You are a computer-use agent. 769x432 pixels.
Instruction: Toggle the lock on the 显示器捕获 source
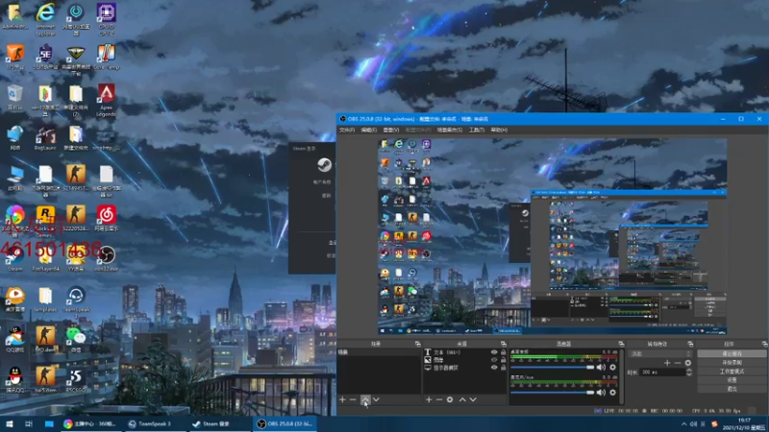(x=503, y=368)
